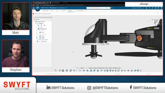Click the plus add icon in the top bar
This screenshot has height=93, width=165.
tap(150, 8)
